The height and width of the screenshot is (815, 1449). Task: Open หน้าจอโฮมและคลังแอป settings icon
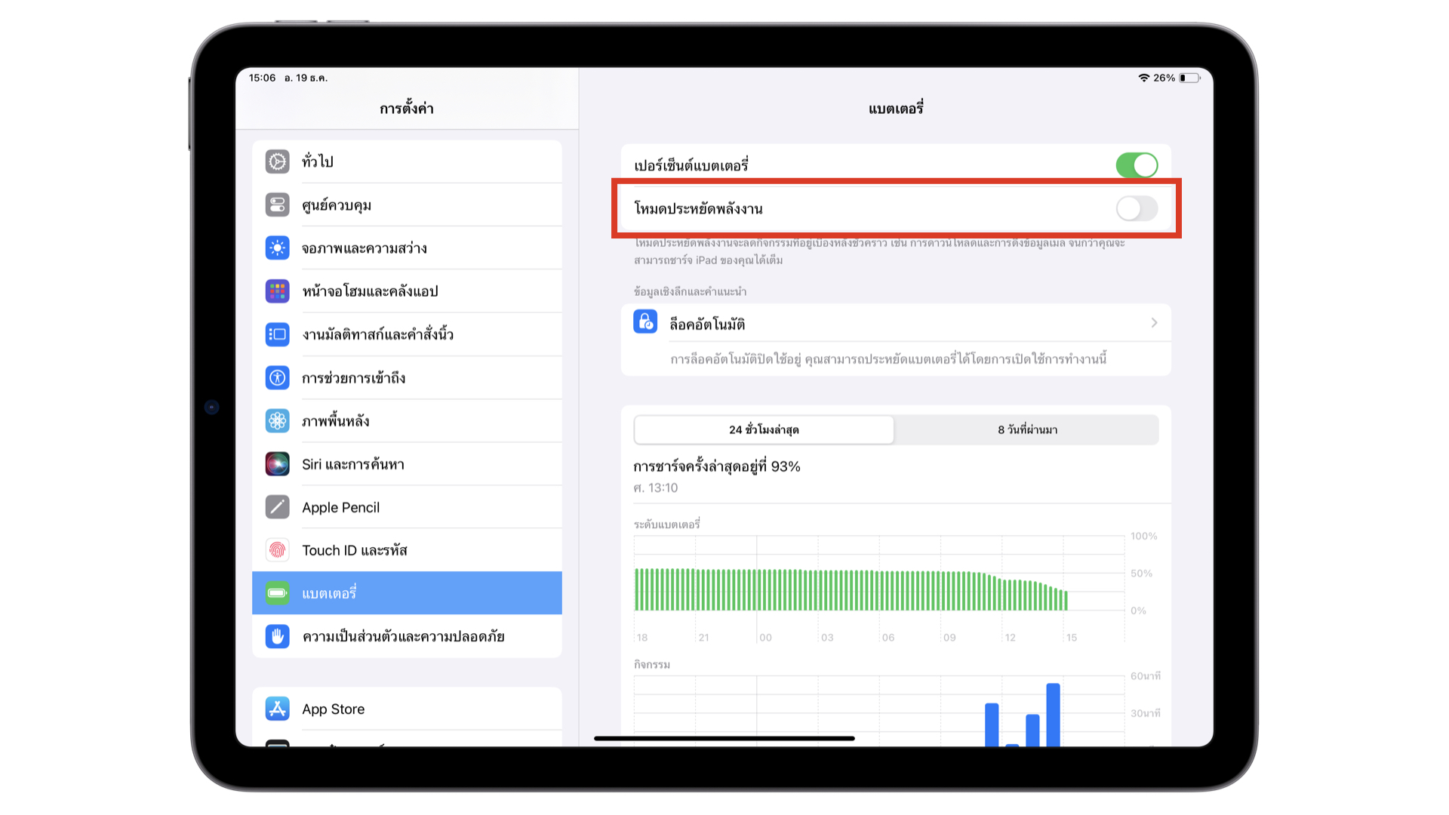point(278,291)
